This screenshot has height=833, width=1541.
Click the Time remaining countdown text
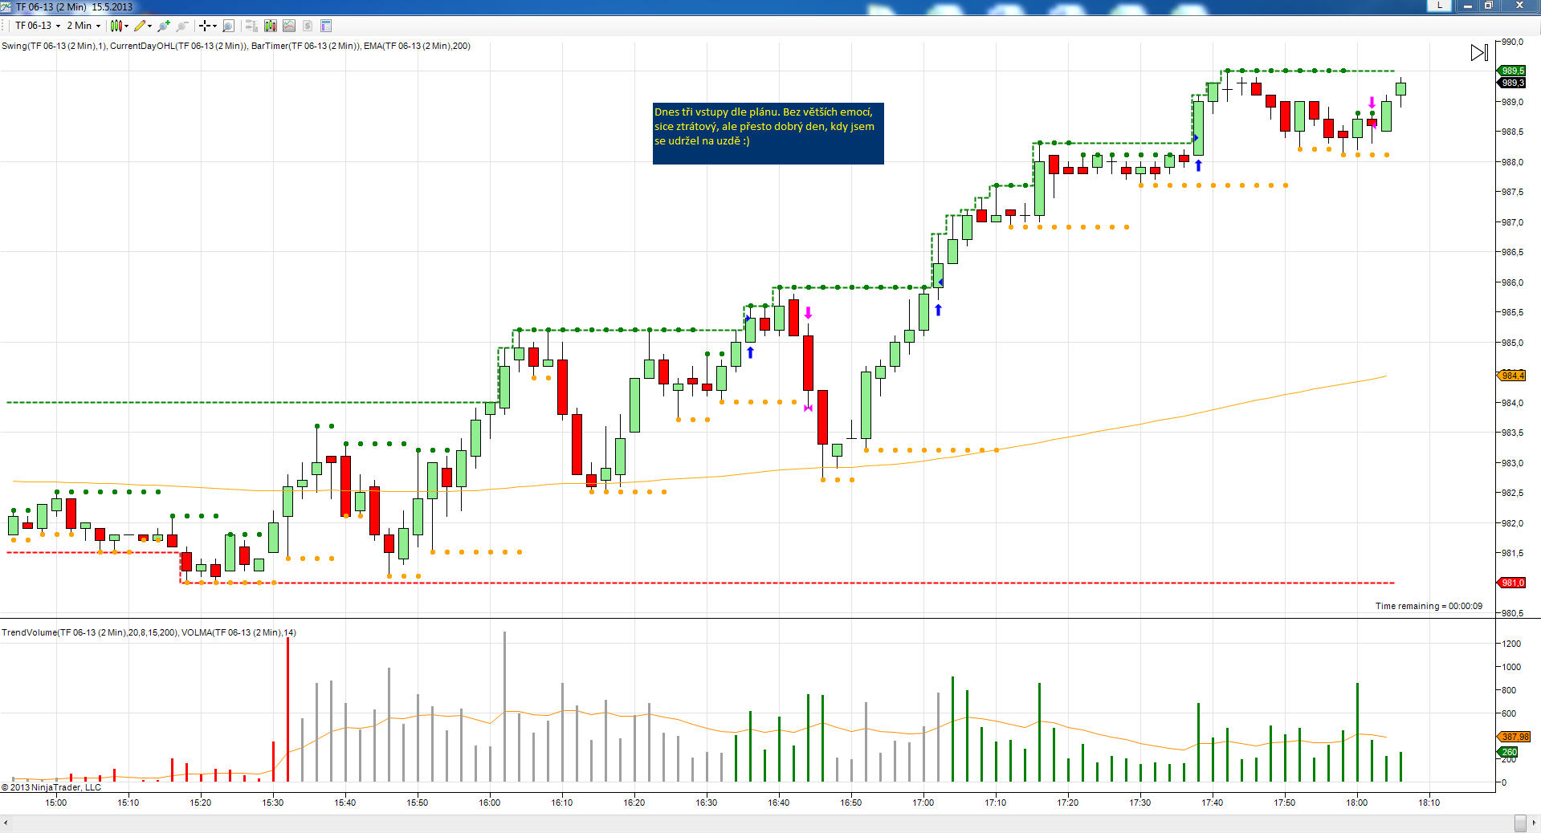point(1429,606)
